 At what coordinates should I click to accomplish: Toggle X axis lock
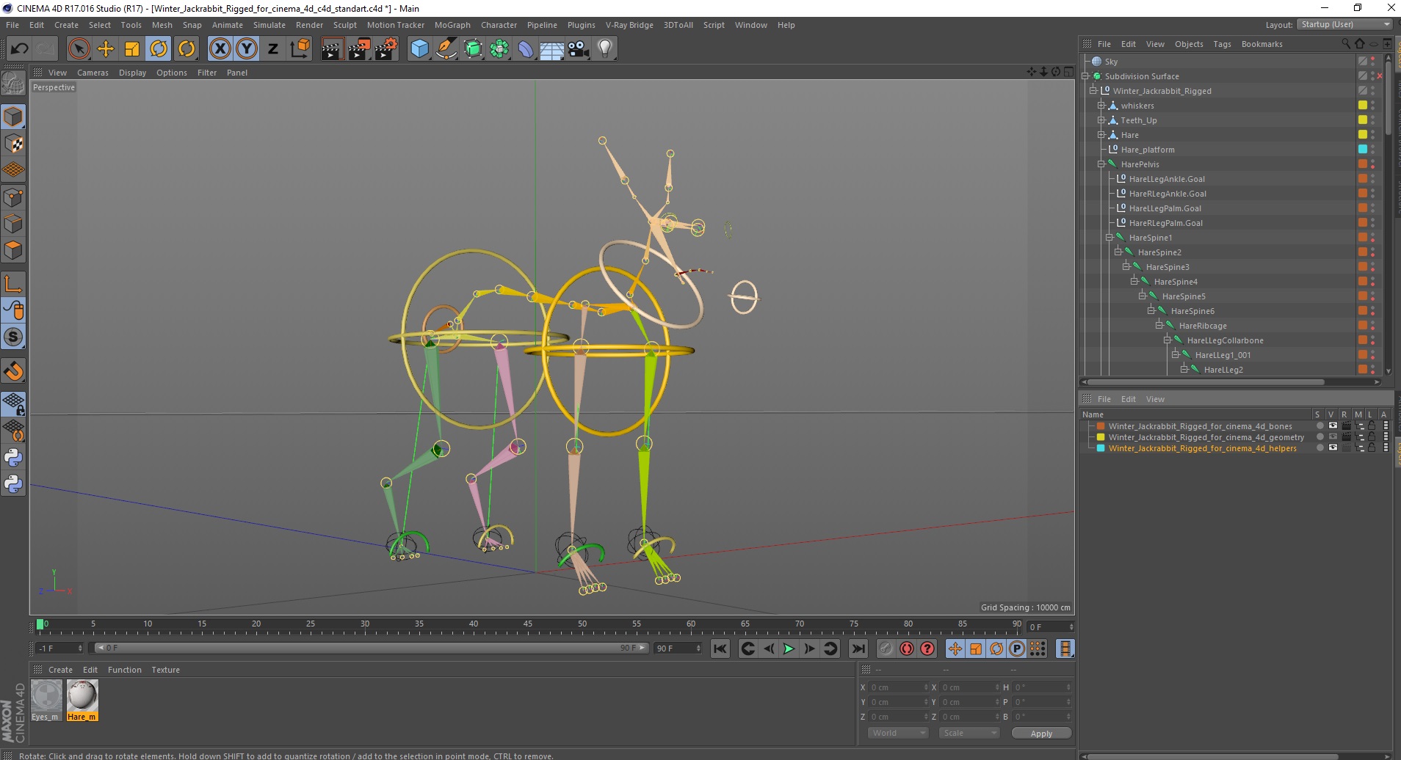pos(220,49)
